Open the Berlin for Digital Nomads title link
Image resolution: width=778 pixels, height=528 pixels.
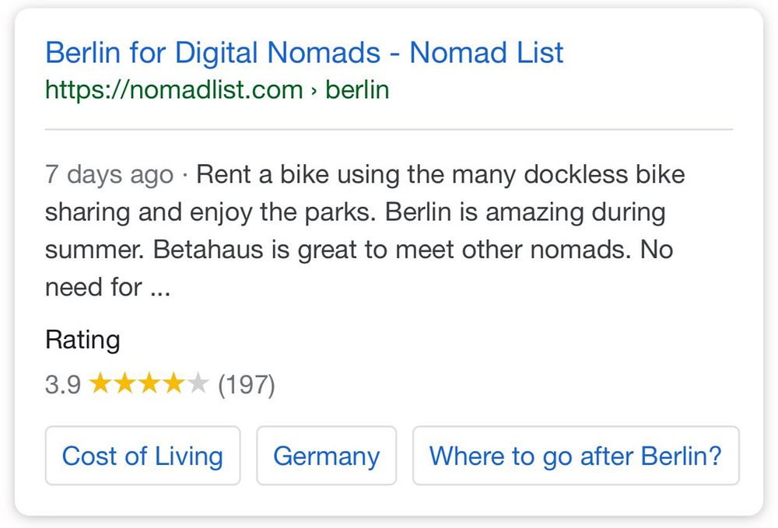click(x=304, y=53)
